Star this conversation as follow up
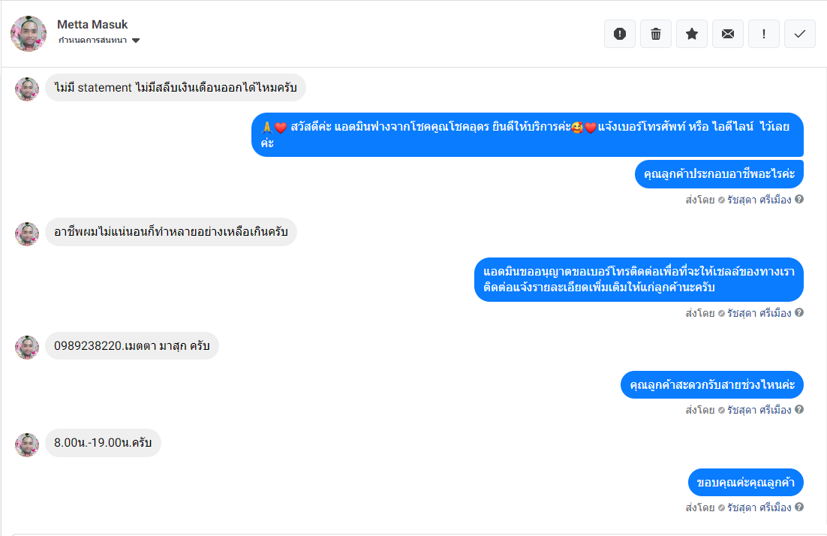This screenshot has height=536, width=827. [x=692, y=34]
